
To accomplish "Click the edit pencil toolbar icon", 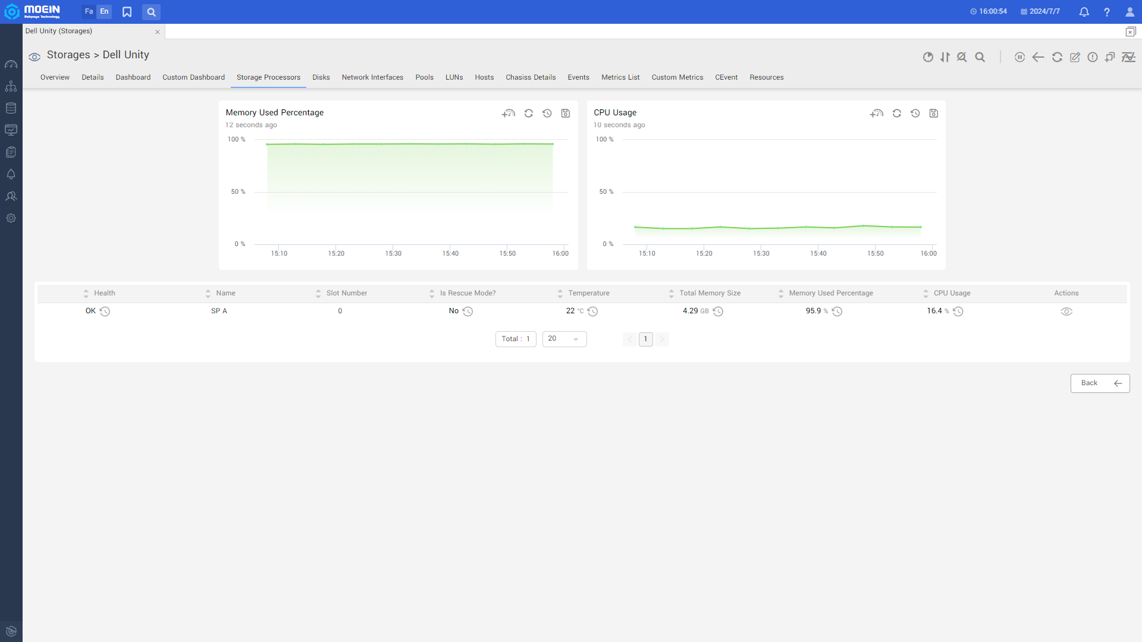I will tap(1075, 57).
